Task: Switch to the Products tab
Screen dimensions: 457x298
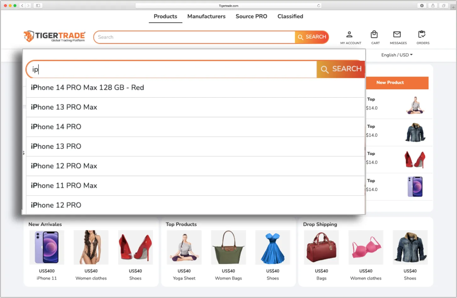Action: pos(165,16)
